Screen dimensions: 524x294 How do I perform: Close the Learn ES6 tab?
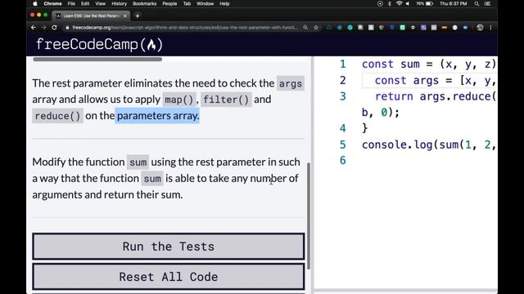125,16
